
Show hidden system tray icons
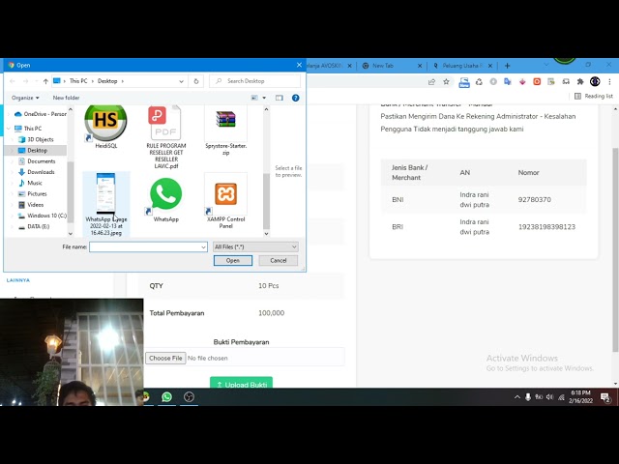click(516, 397)
